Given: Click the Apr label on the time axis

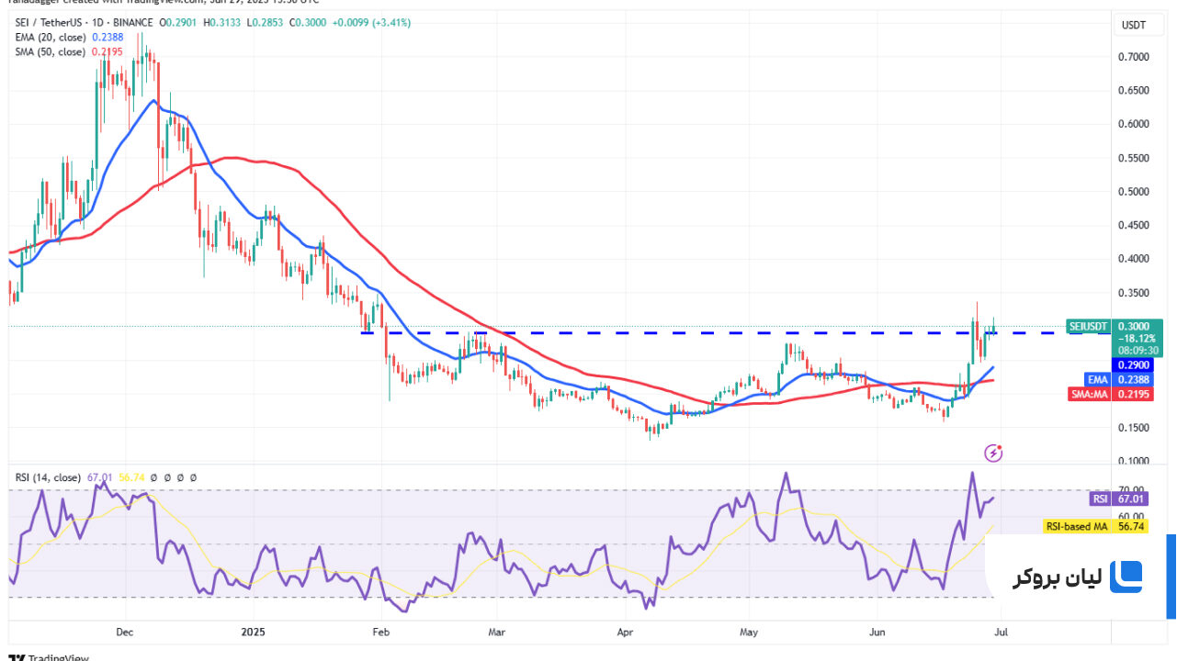Looking at the screenshot, I should (626, 632).
